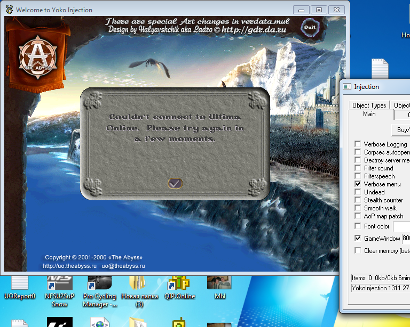Viewport: 410px width, 327px height.
Task: Enable the Filter sound checkbox
Action: tap(358, 168)
